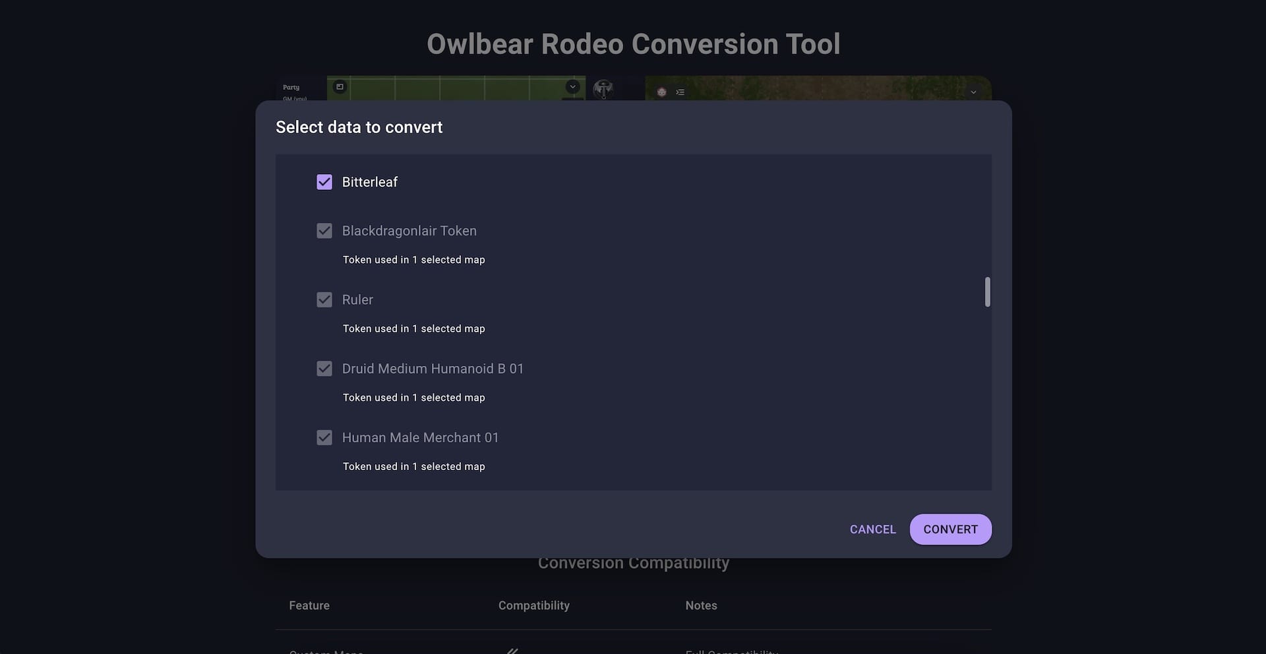Click the Notes column header
This screenshot has width=1266, height=654.
pos(701,605)
